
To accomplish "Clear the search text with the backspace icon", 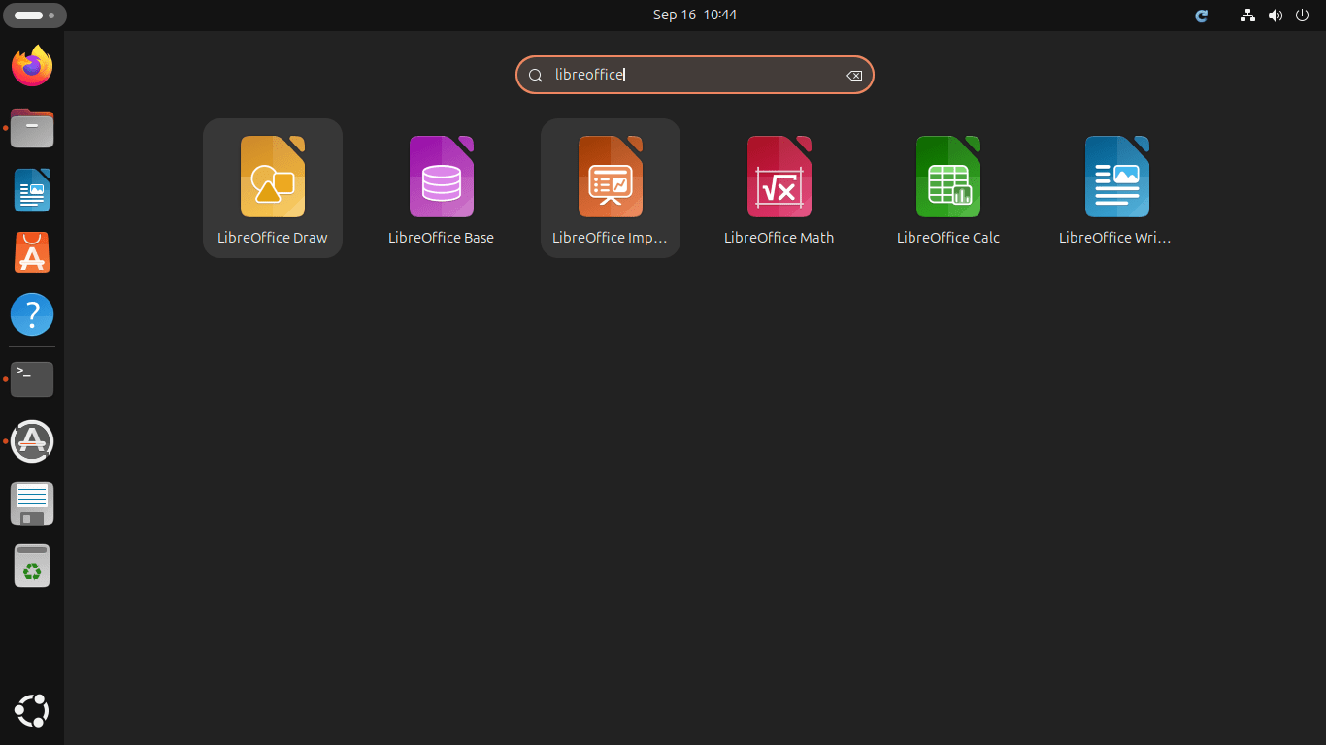I will (x=854, y=76).
